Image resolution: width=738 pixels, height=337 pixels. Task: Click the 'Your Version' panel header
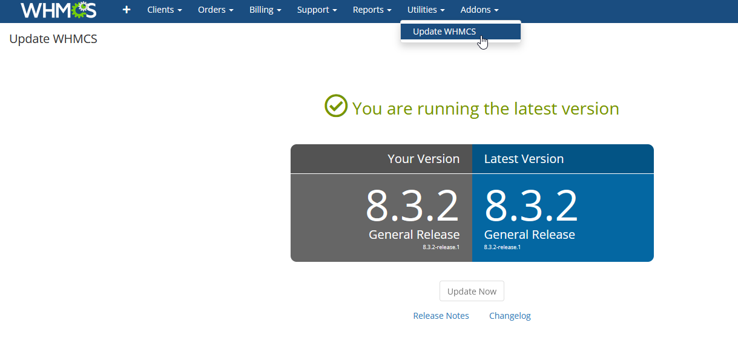[x=381, y=159]
